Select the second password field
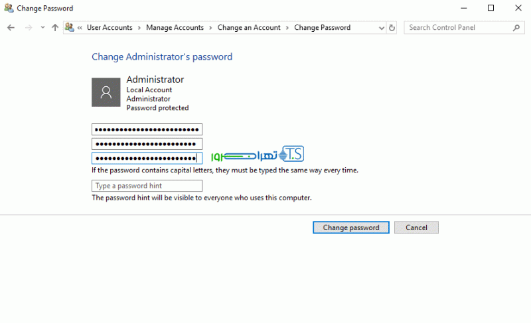 147,144
